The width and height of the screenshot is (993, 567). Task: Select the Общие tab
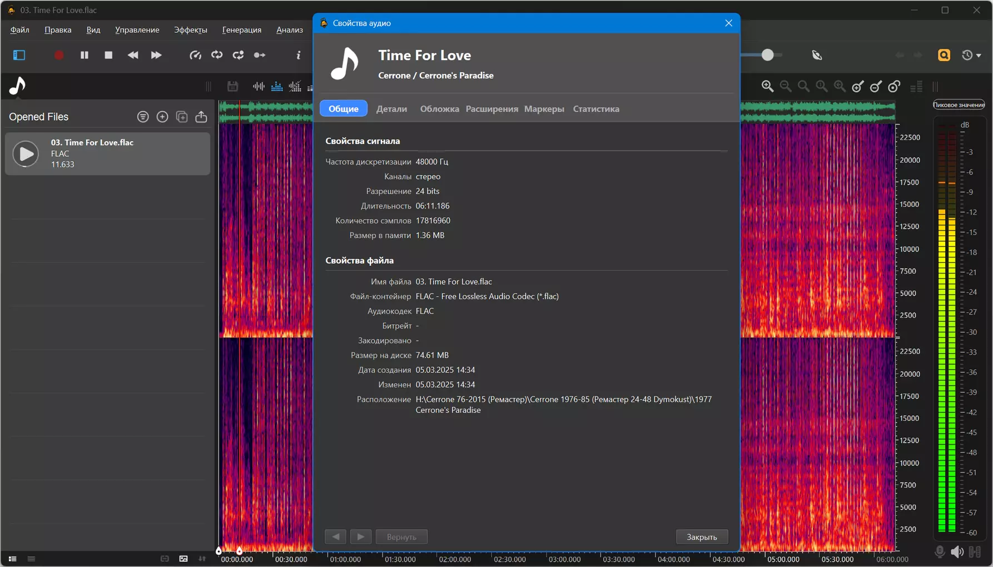click(x=344, y=108)
